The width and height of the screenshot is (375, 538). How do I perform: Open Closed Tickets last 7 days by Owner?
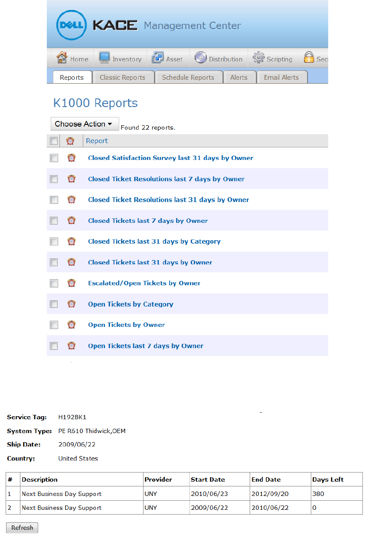(148, 220)
